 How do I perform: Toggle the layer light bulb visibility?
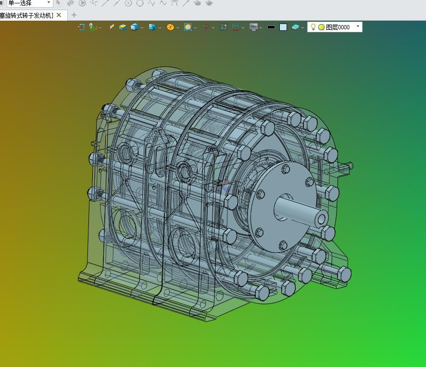313,27
